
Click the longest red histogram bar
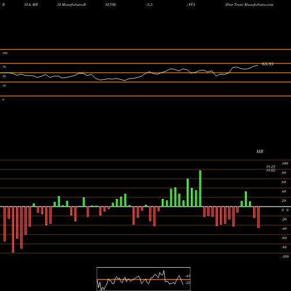[x=13, y=229]
